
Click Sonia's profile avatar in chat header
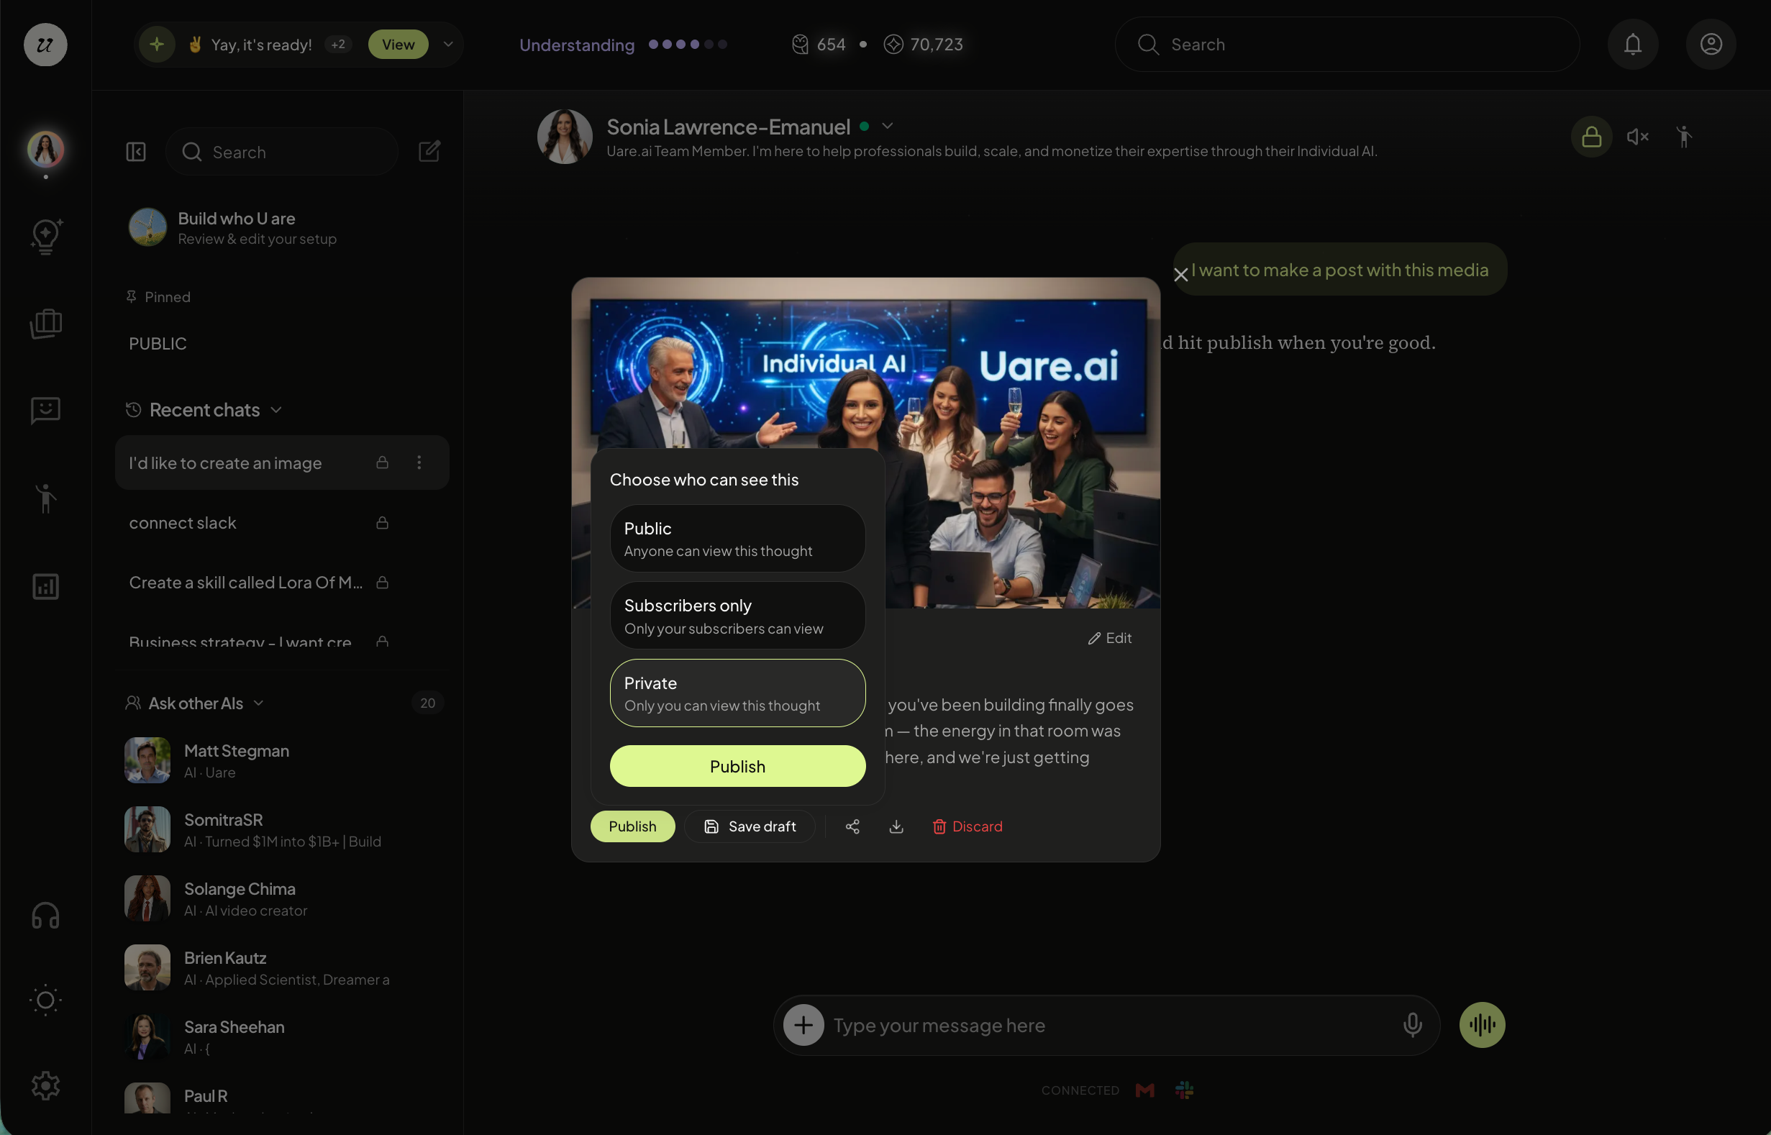coord(565,137)
